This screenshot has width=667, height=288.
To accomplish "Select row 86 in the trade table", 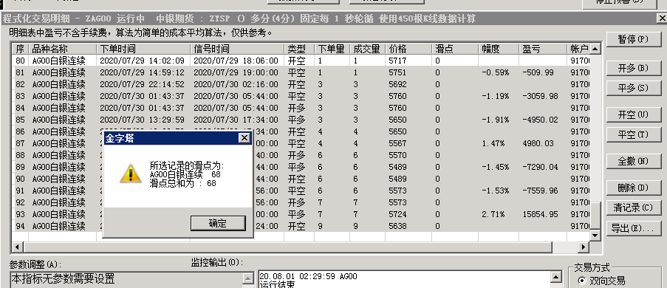I will [301, 132].
